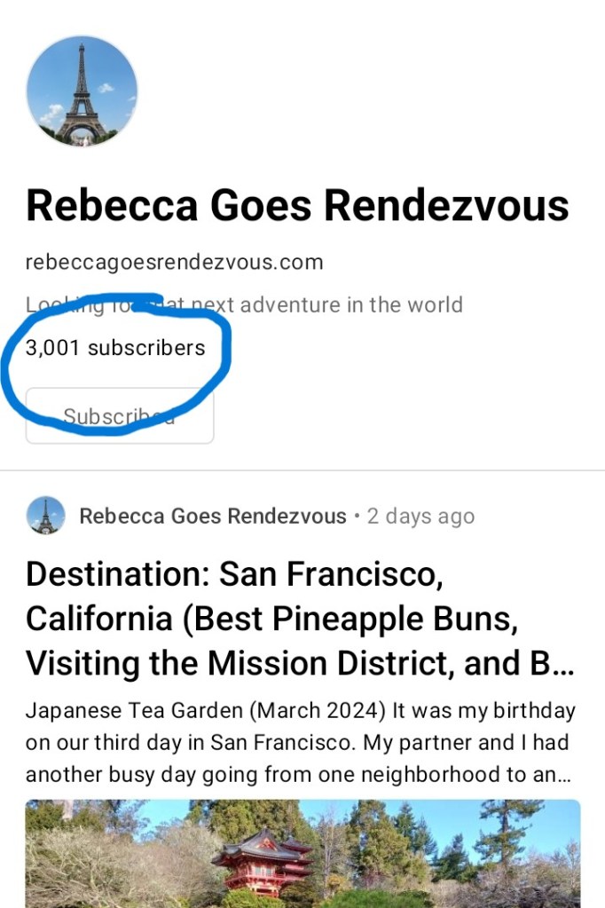Click the divider line above the post

[302, 470]
